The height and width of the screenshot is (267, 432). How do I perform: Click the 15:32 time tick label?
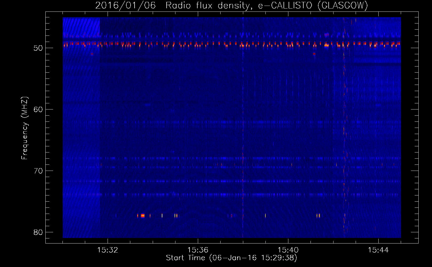coord(108,250)
